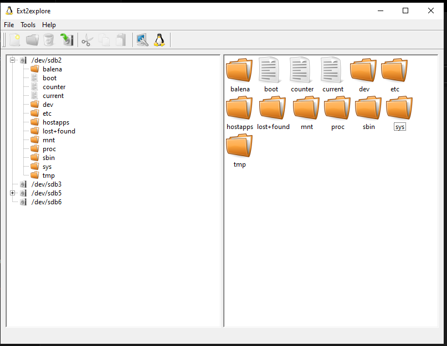
Task: Select /dev/sdb2 in the tree
Action: click(47, 60)
